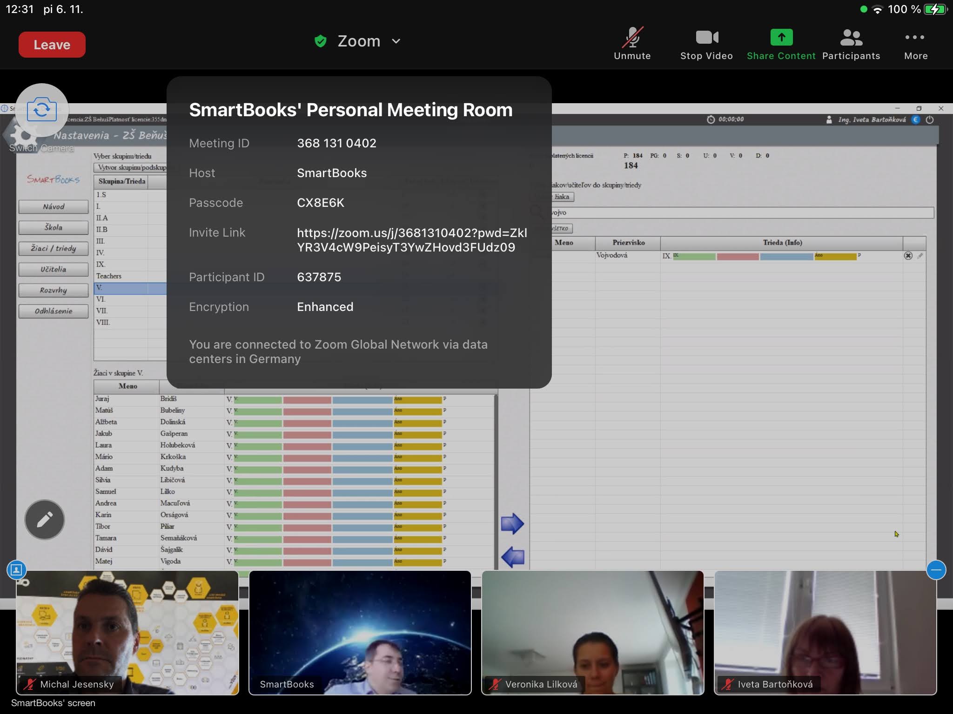Unmute the microphone
The width and height of the screenshot is (953, 714).
632,44
